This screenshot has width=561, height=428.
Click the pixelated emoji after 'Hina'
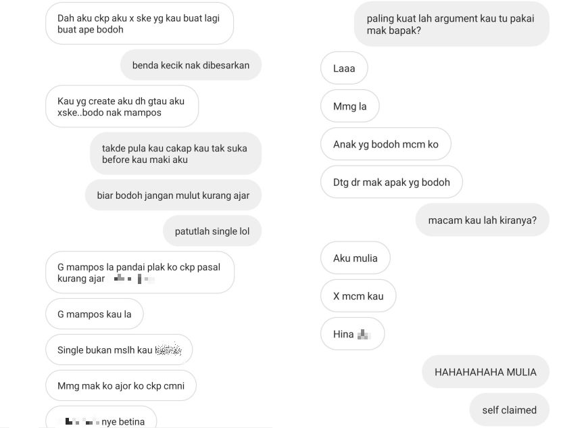click(x=364, y=334)
